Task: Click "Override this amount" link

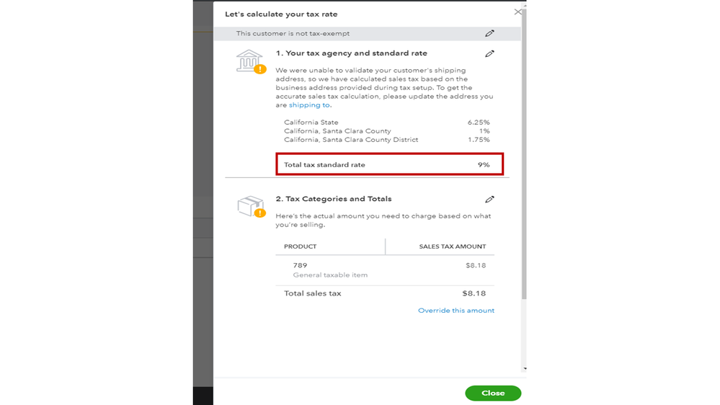Action: 456,311
